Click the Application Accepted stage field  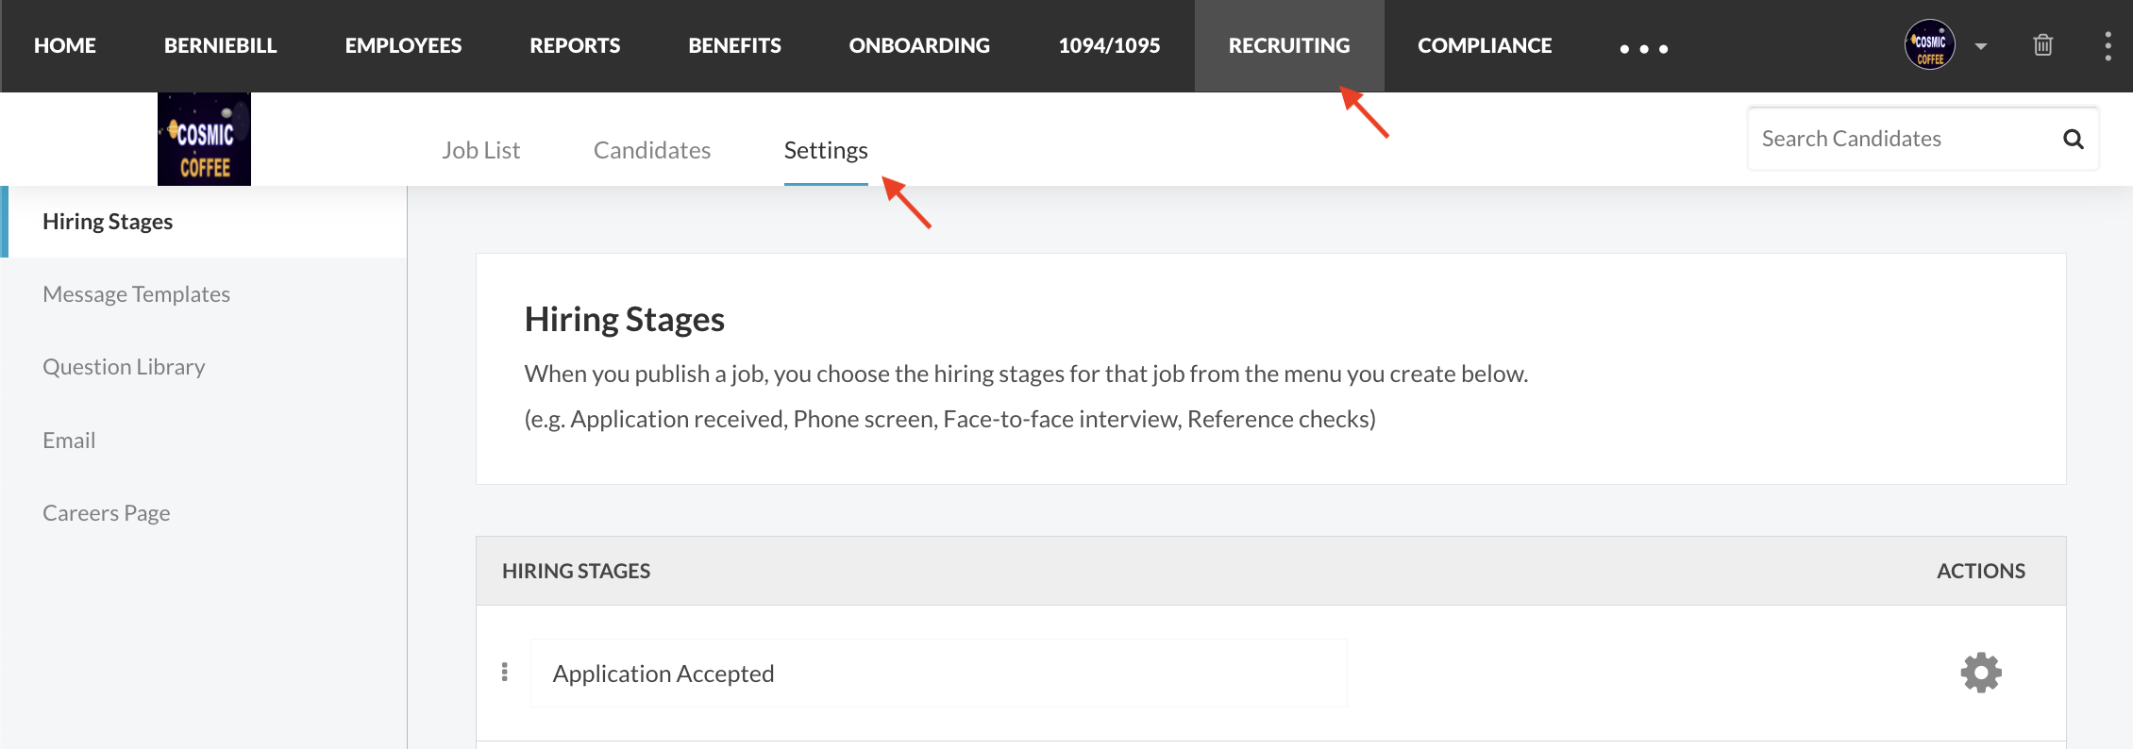(x=939, y=674)
